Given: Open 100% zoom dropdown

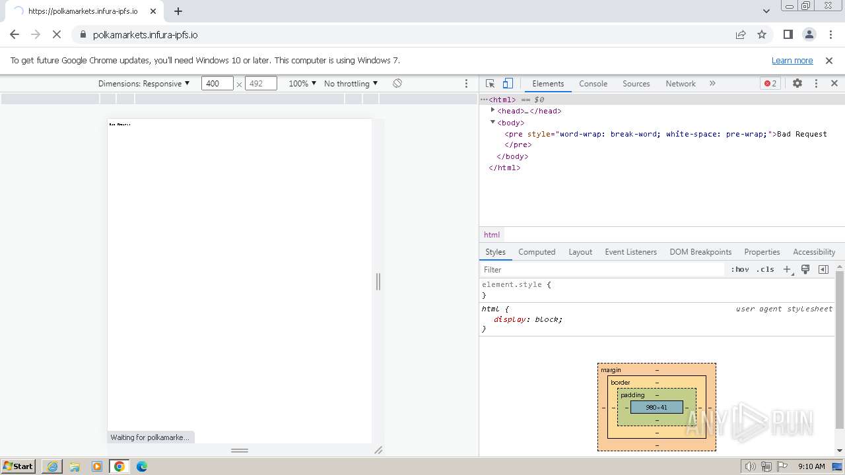Looking at the screenshot, I should [x=302, y=83].
